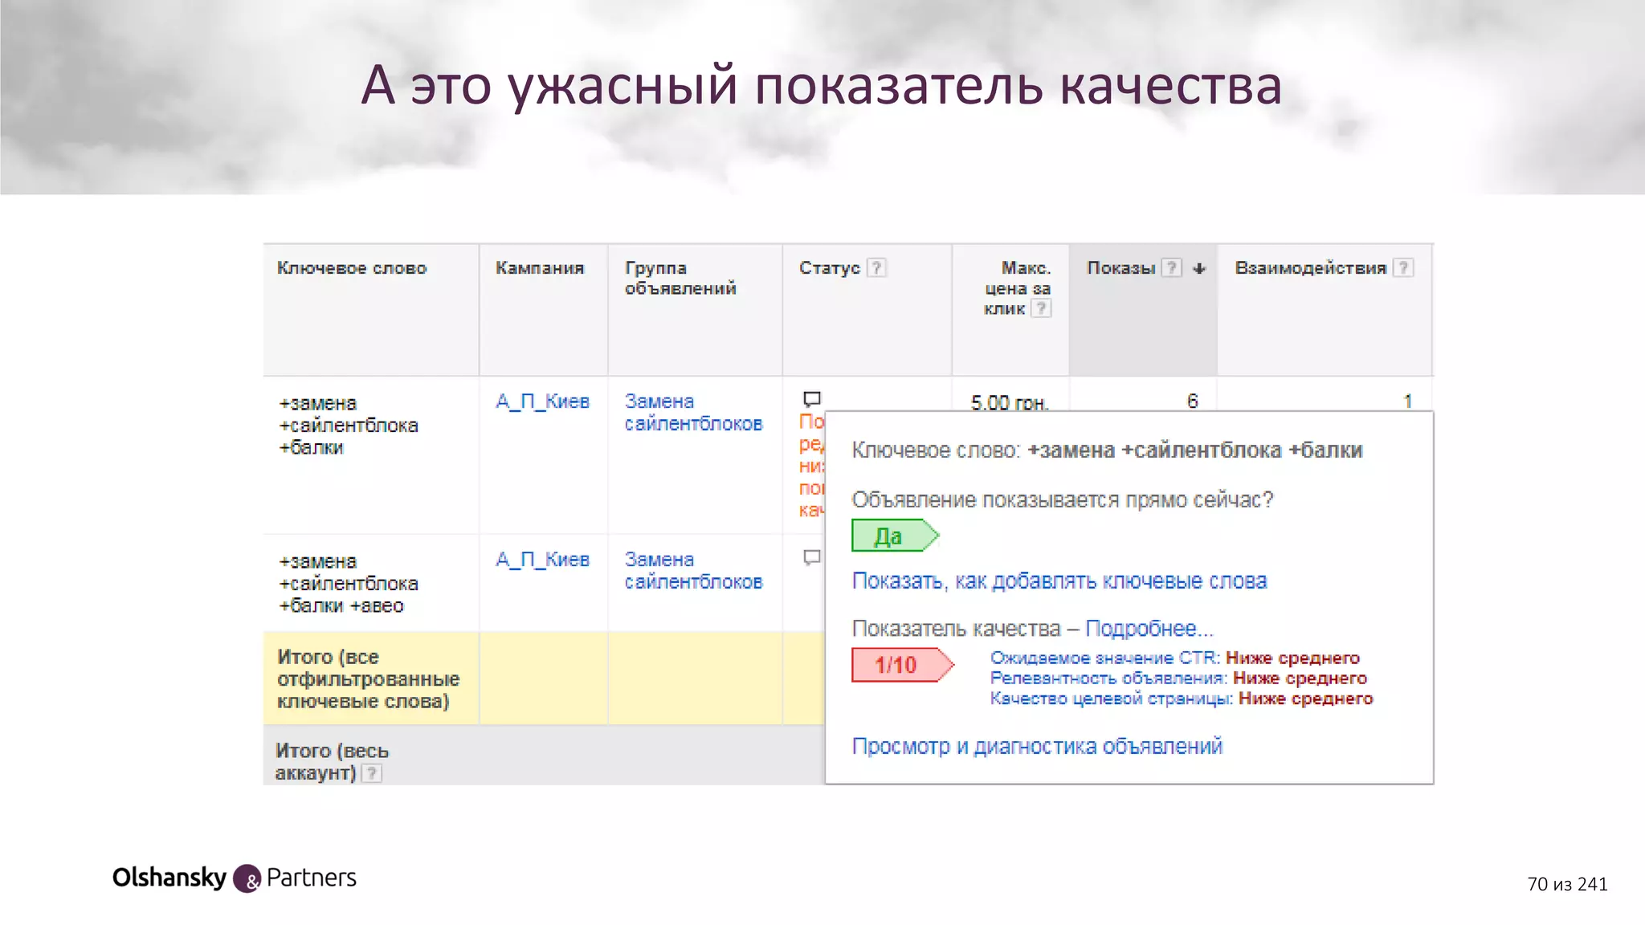Image resolution: width=1645 pixels, height=925 pixels.
Task: Sort by Ключевое слово column header
Action: [x=352, y=268]
